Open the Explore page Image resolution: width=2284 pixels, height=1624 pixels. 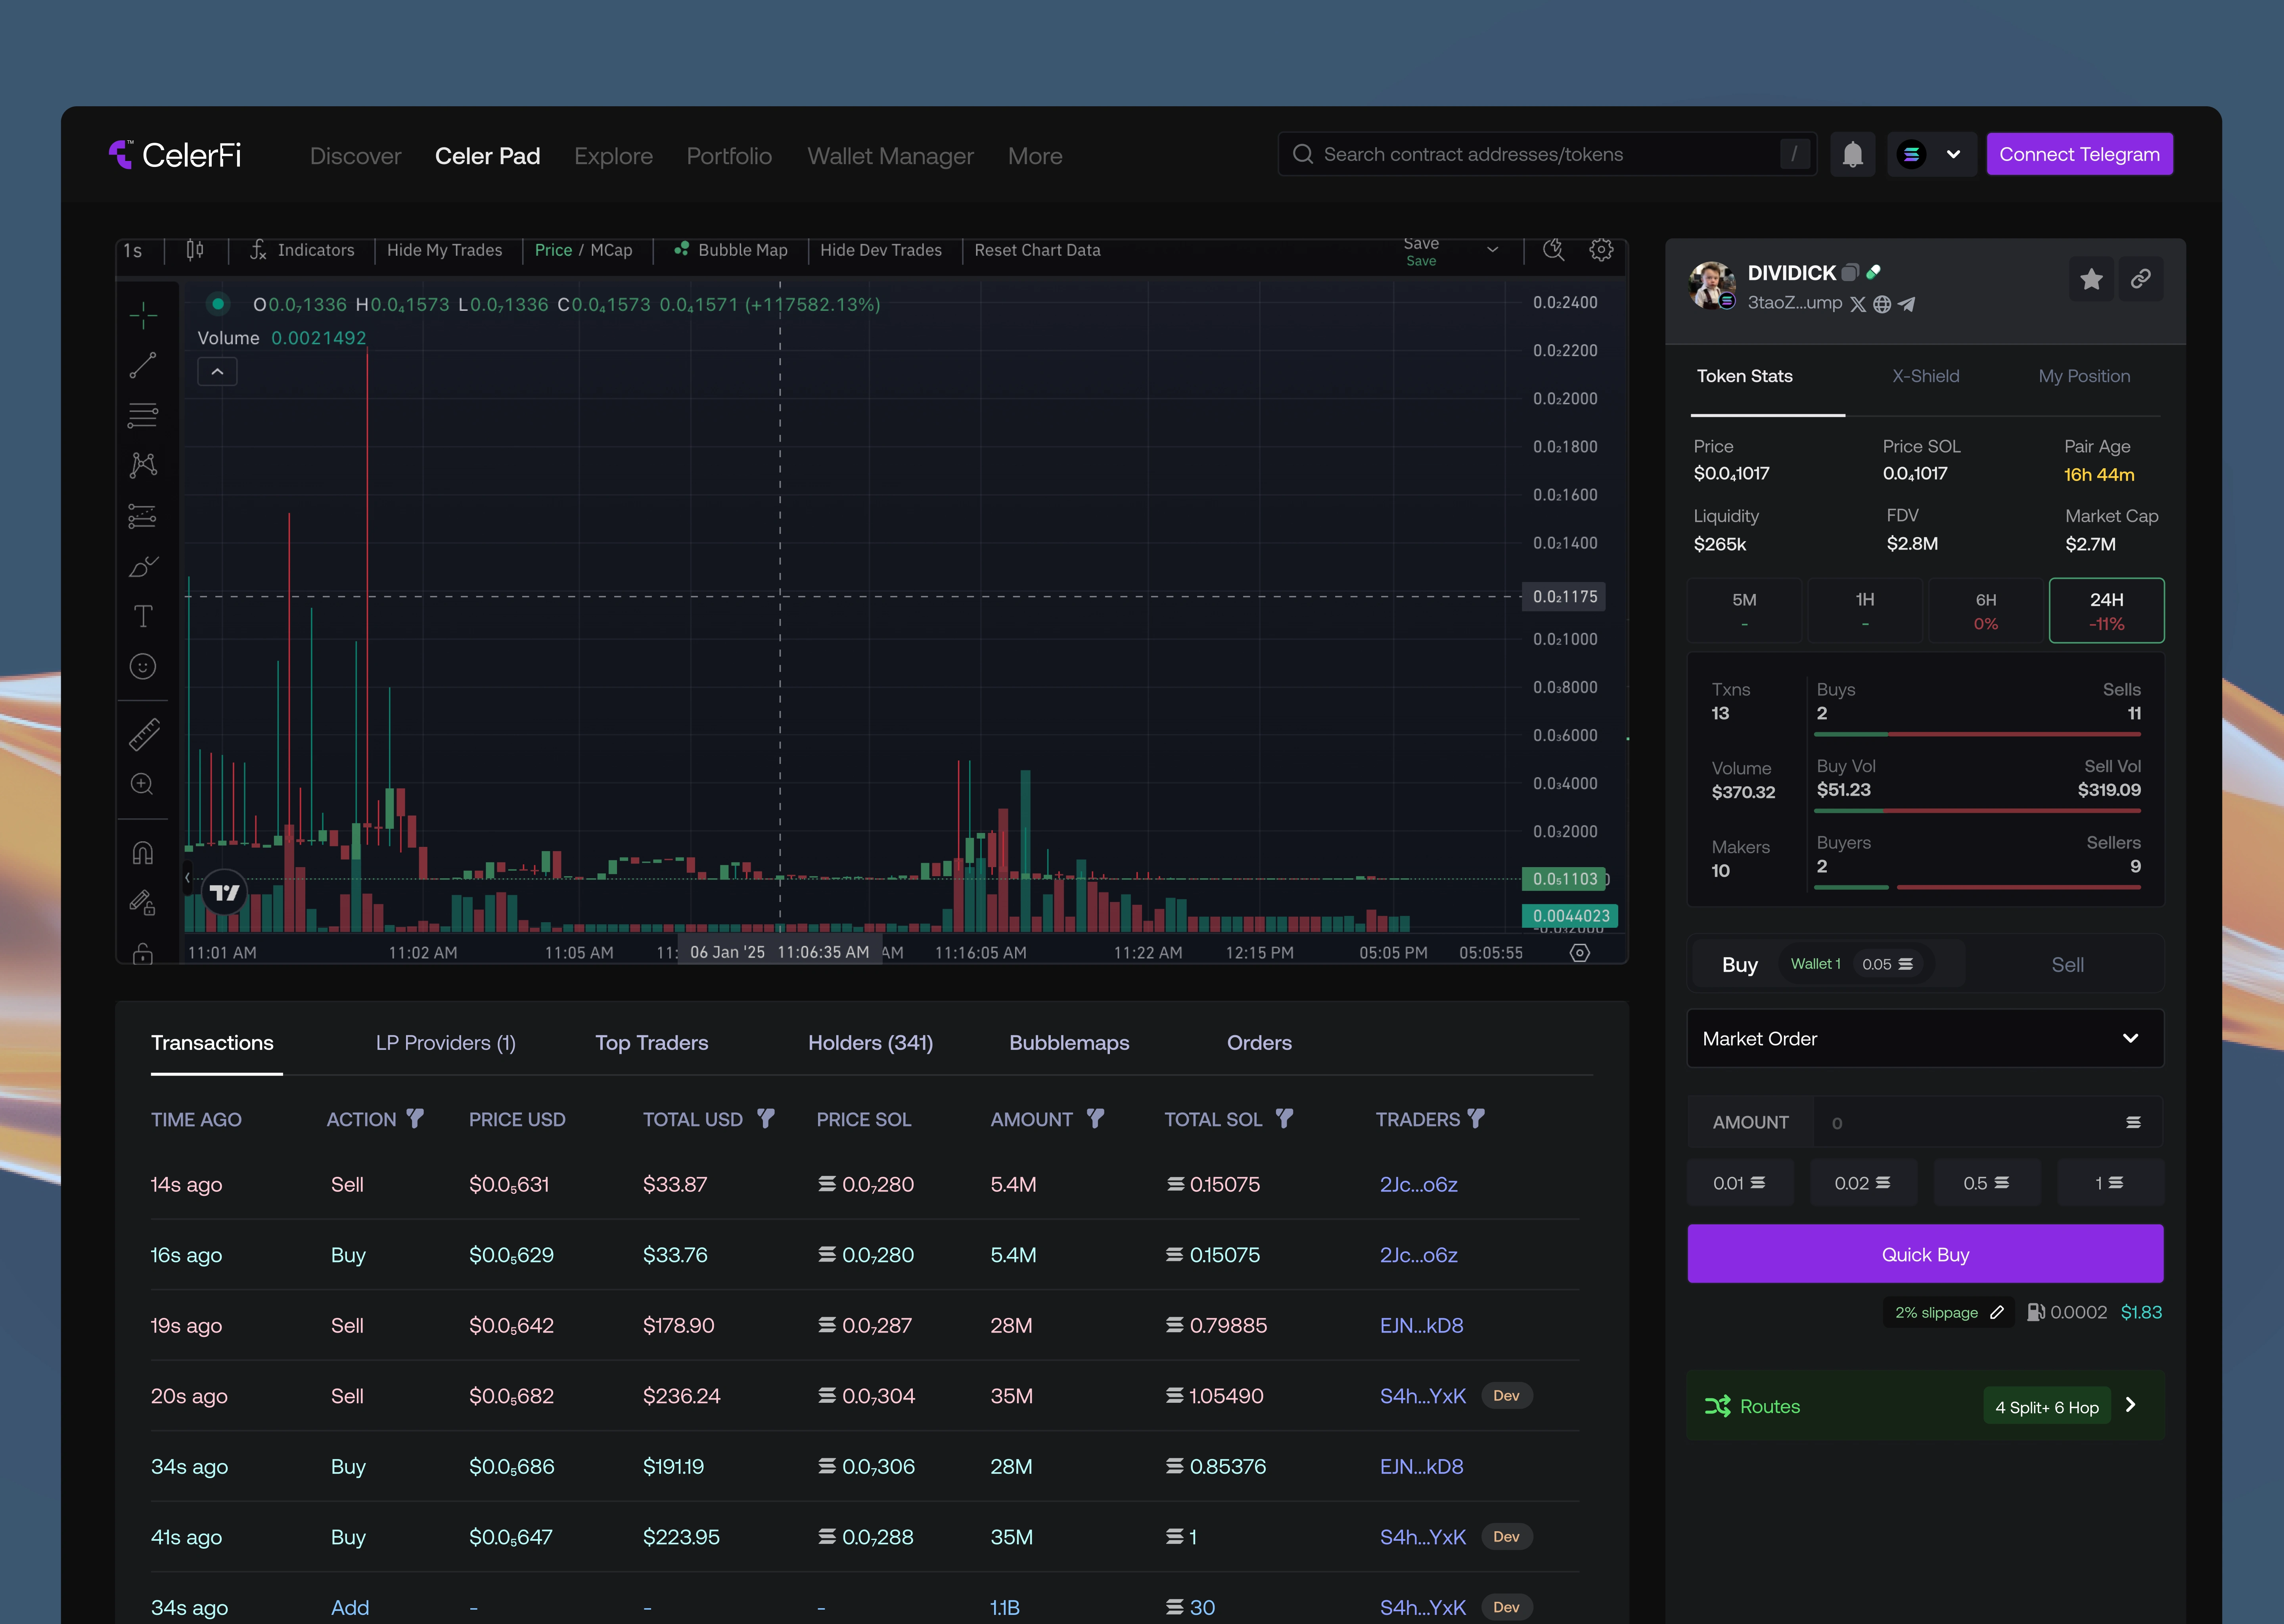tap(613, 156)
